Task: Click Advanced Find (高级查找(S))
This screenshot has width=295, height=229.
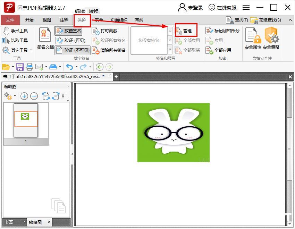Action: click(265, 20)
